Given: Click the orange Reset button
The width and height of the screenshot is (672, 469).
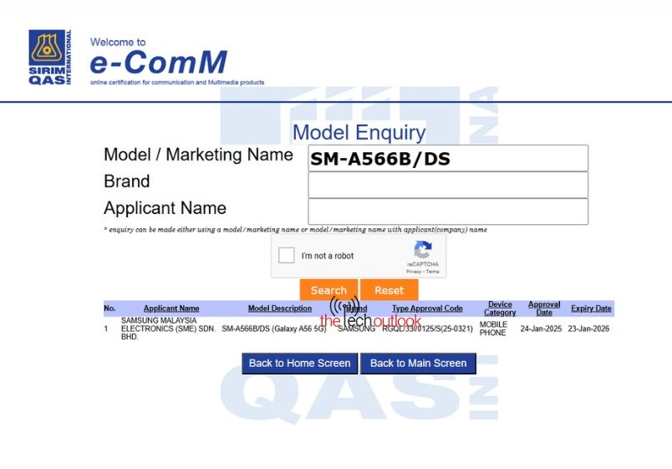Looking at the screenshot, I should [x=389, y=290].
